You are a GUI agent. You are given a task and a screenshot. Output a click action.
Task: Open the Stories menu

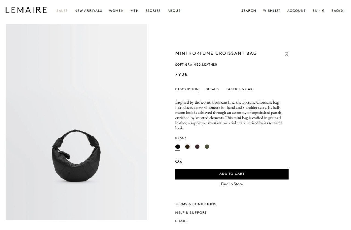(153, 11)
